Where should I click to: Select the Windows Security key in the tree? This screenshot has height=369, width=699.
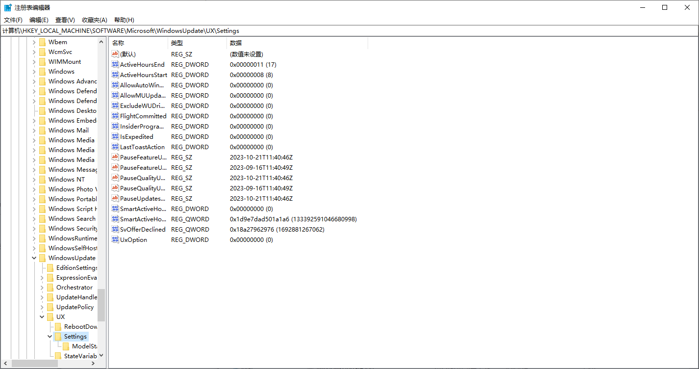click(73, 228)
